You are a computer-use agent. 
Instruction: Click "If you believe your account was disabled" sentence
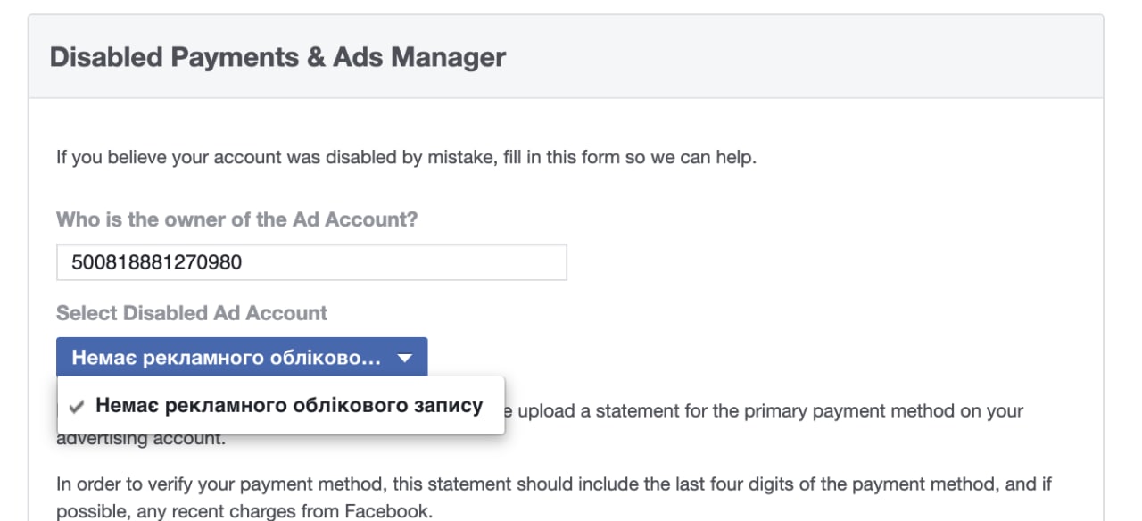(x=406, y=159)
